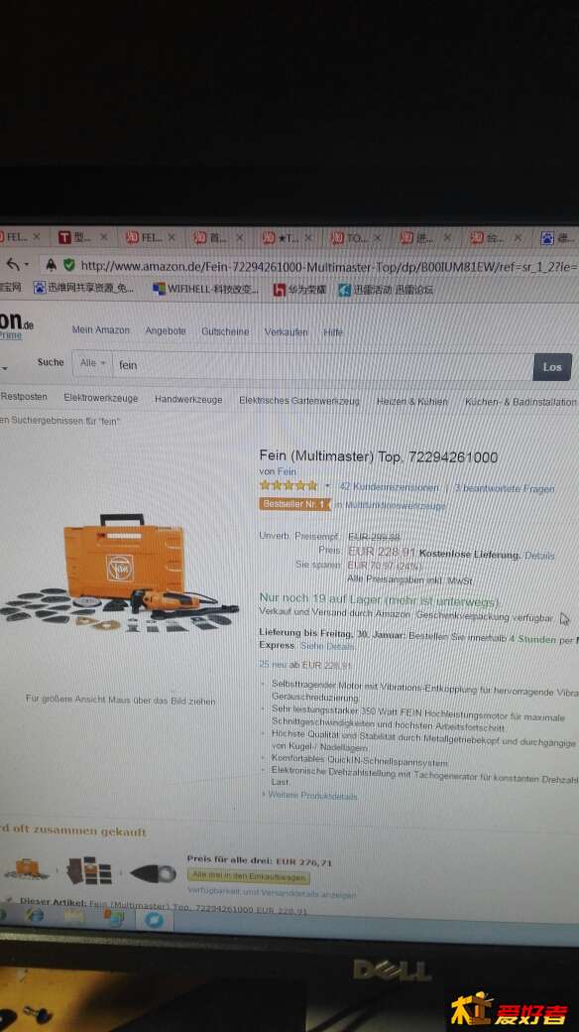Click the fein search input field

[322, 364]
